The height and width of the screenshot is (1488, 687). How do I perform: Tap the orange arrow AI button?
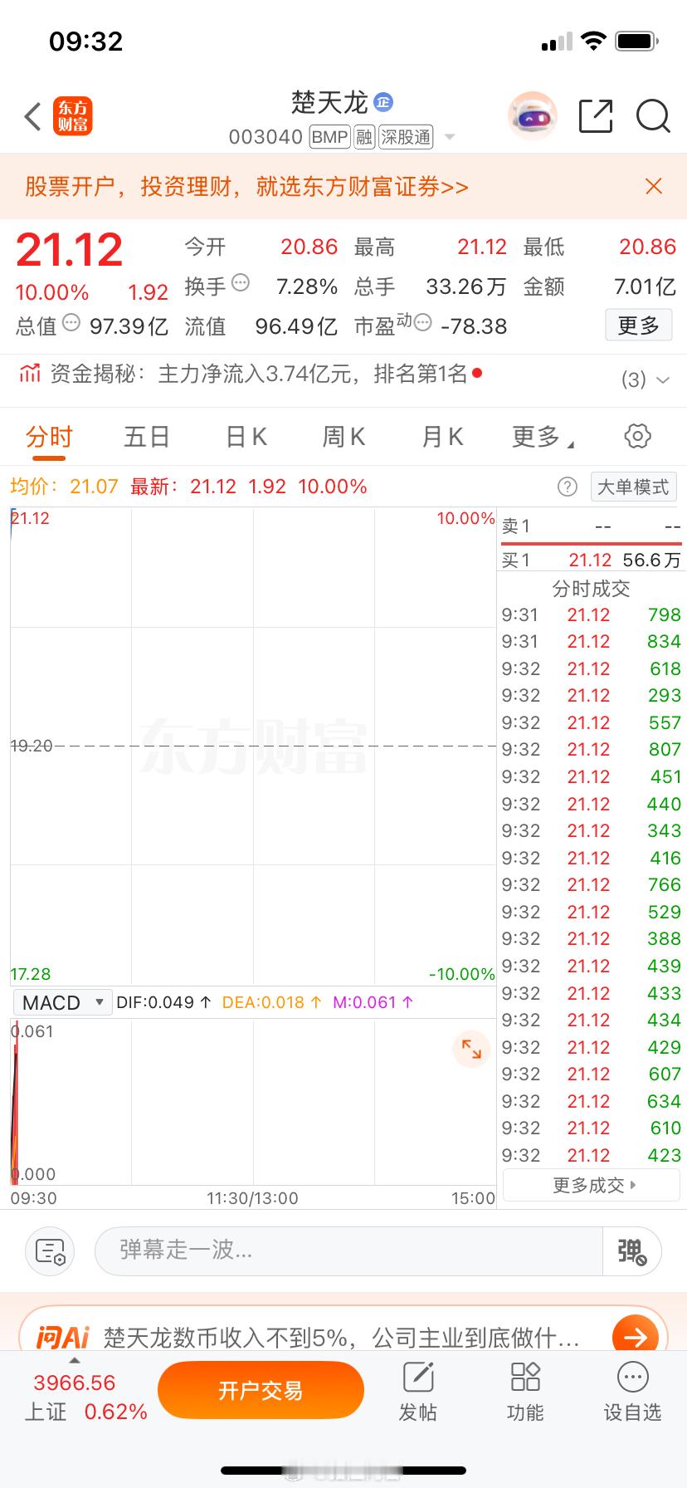coord(636,1337)
